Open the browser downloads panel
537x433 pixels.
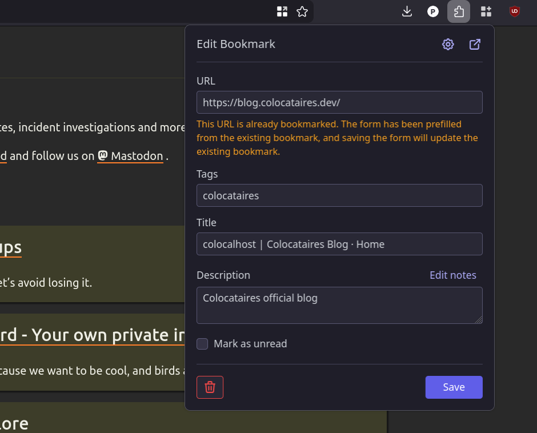click(x=407, y=11)
